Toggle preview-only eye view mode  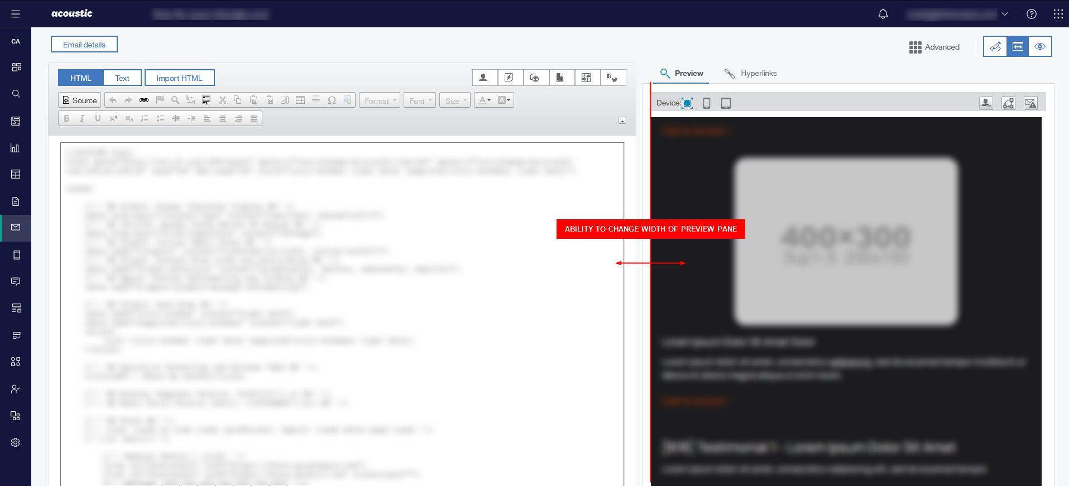(x=1040, y=47)
